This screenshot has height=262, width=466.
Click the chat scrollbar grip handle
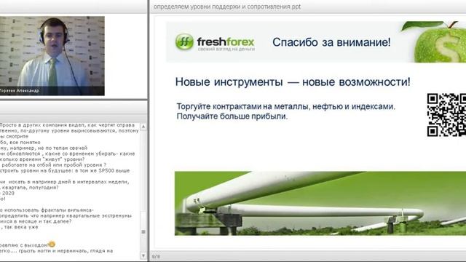pos(143,231)
